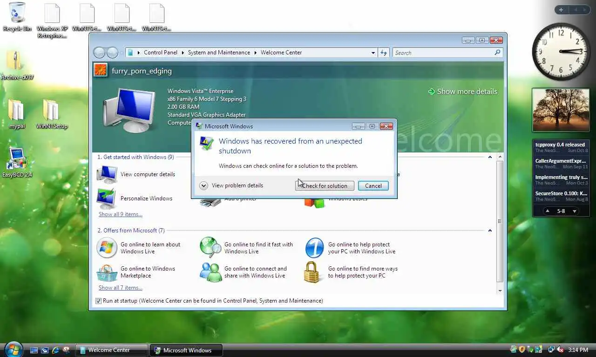Click the analog clock gadget

tap(561, 52)
